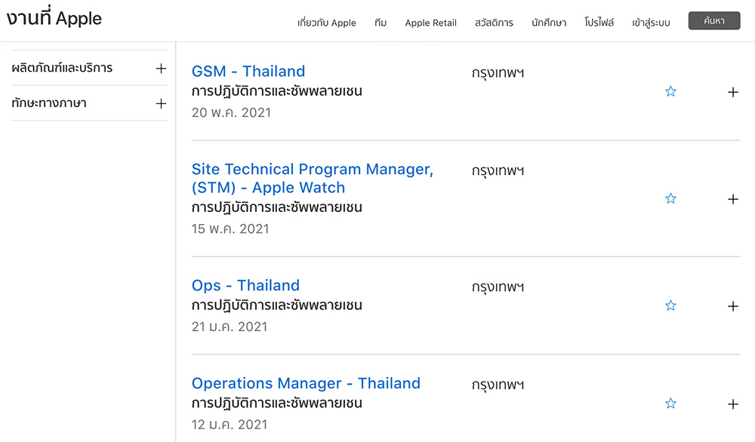Open โปรไฟล์ page from navigation
The image size is (755, 442).
pyautogui.click(x=599, y=23)
